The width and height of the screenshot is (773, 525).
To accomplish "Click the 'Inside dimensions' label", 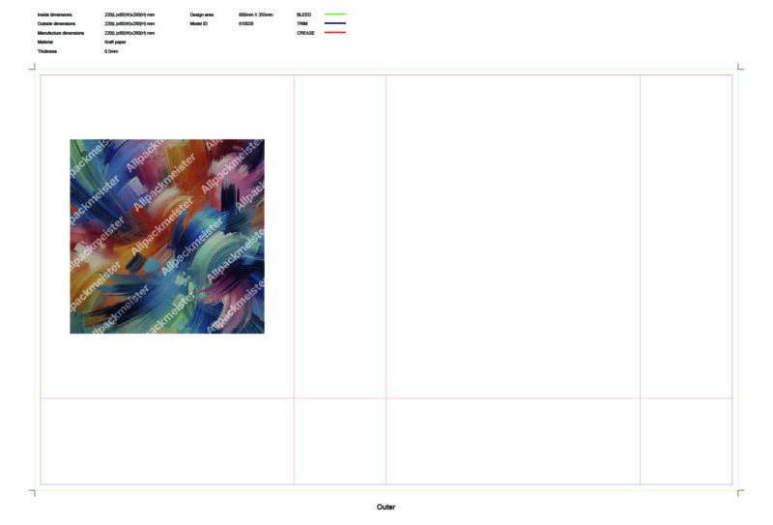I will pos(55,15).
